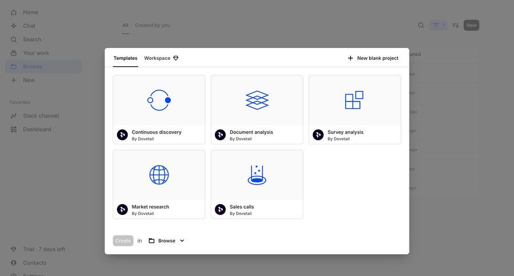The height and width of the screenshot is (276, 514).
Task: Click the search icon in top toolbar
Action: (421, 25)
